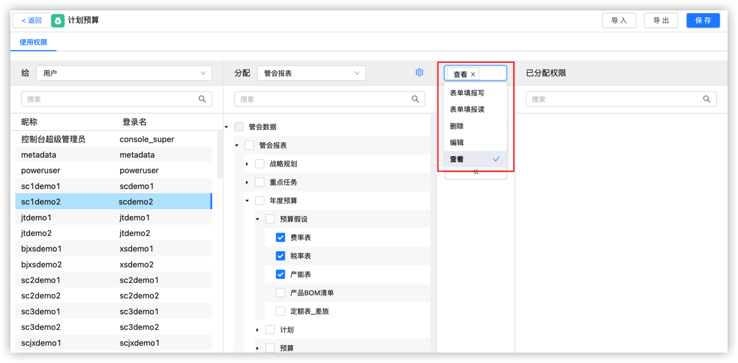Click the magnifier icon in the 已分配权限 search field
Image resolution: width=738 pixels, height=363 pixels.
coord(707,98)
